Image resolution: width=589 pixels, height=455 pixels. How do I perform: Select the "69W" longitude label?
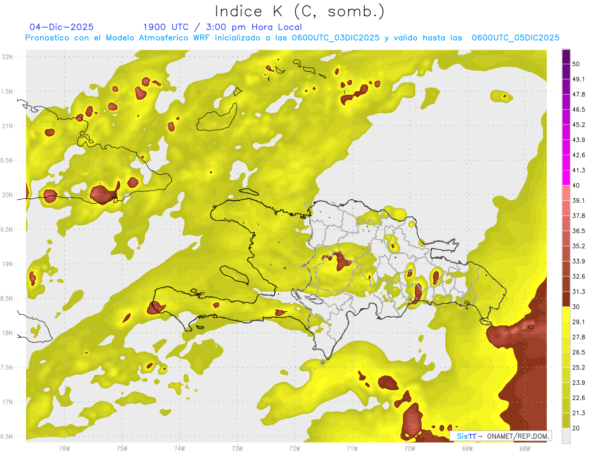tap(467, 448)
